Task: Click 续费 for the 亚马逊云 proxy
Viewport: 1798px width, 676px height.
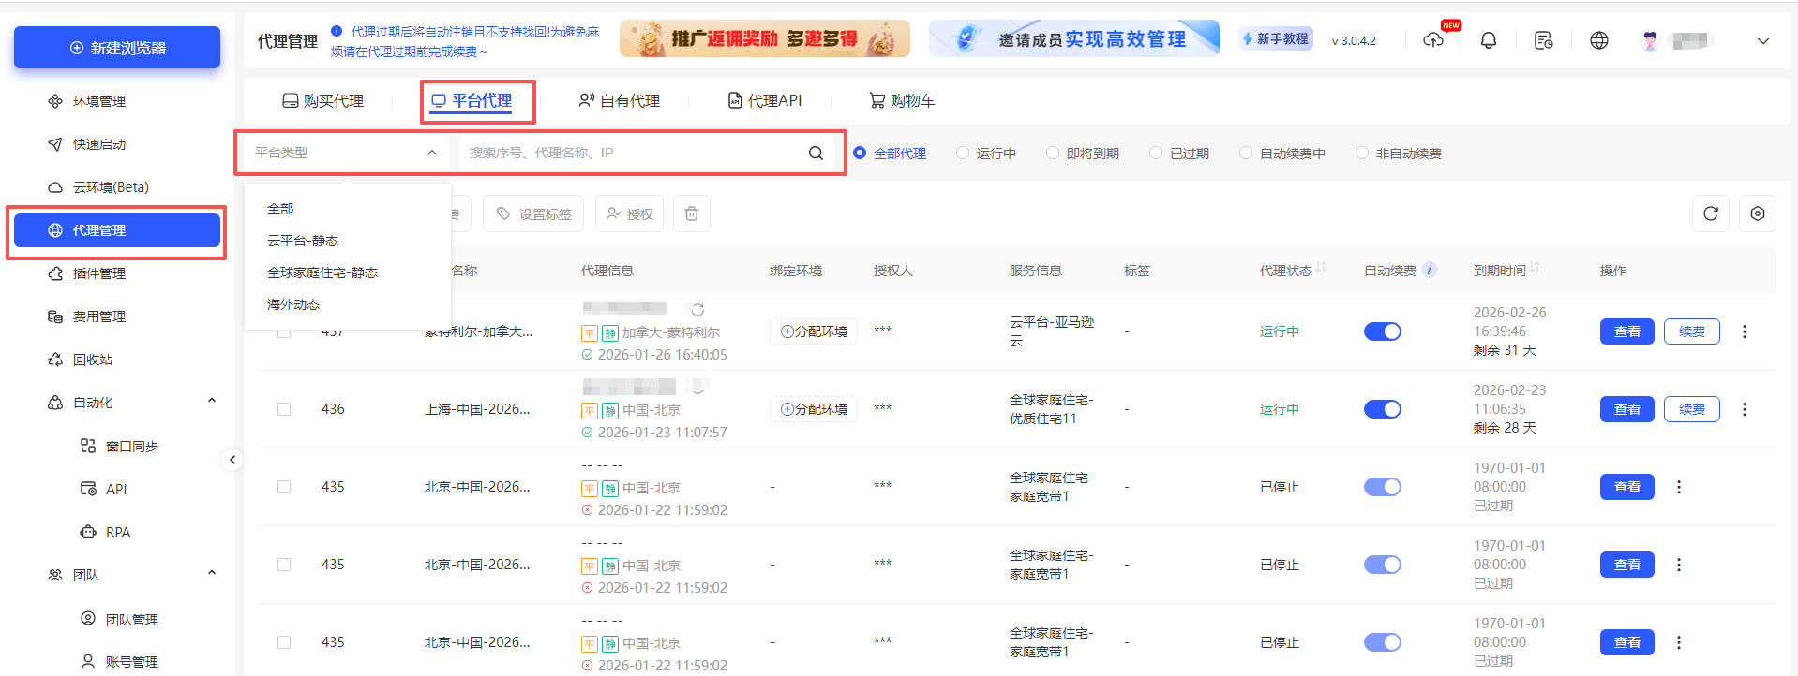Action: pyautogui.click(x=1691, y=331)
